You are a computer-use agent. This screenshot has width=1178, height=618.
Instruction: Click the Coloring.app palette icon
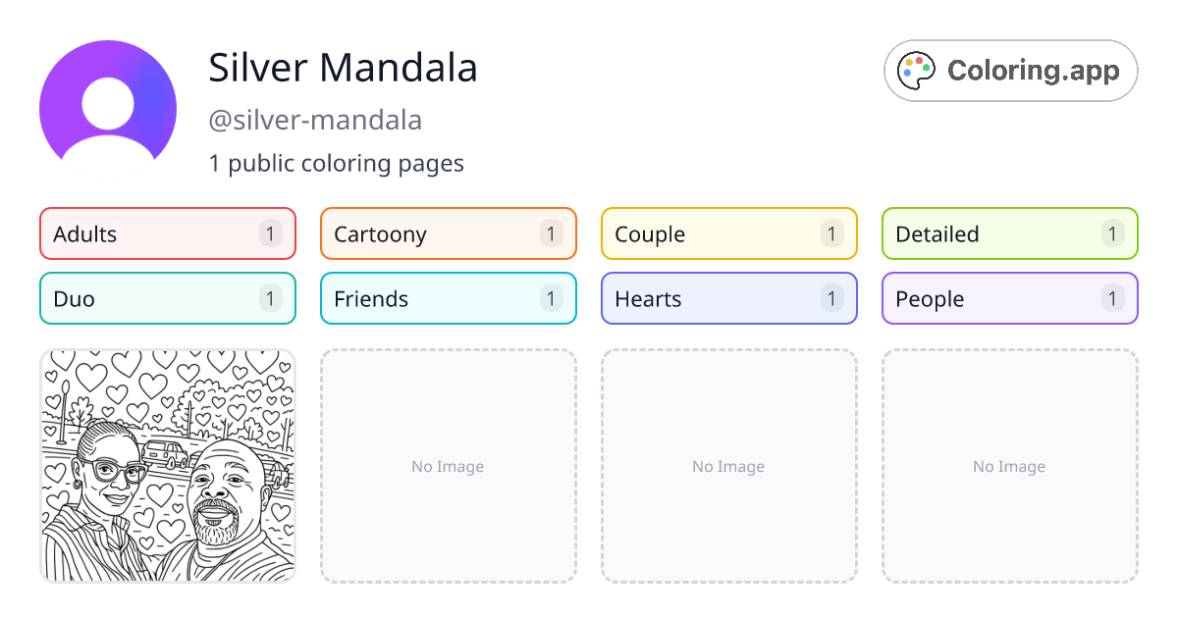coord(917,71)
